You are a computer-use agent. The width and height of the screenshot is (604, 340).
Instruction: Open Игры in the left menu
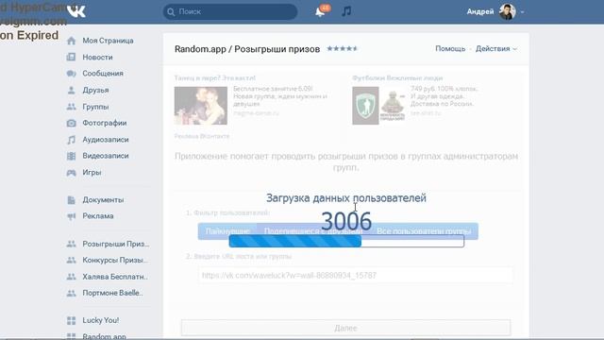[x=92, y=172]
